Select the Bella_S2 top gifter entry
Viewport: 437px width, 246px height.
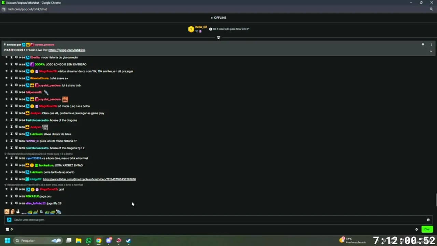(198, 29)
